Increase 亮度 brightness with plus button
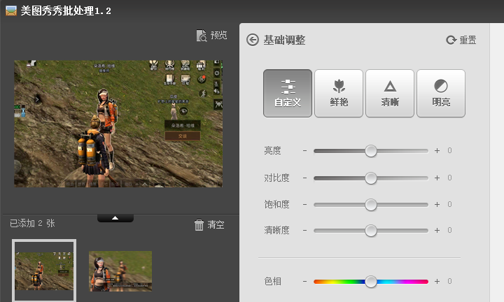 coord(437,151)
